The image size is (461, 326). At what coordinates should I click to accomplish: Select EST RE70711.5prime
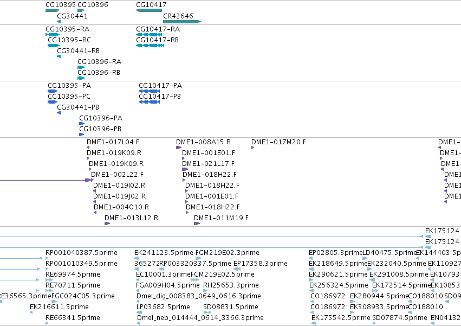coord(73,285)
